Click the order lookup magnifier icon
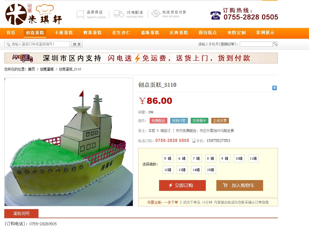 (x=275, y=44)
